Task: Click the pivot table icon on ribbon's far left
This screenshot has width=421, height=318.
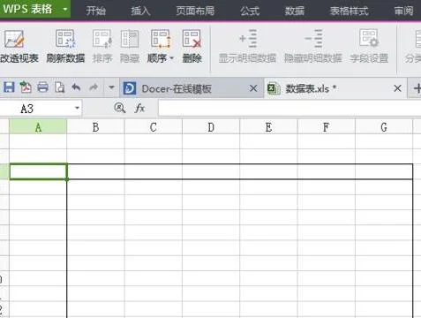Action: point(14,39)
